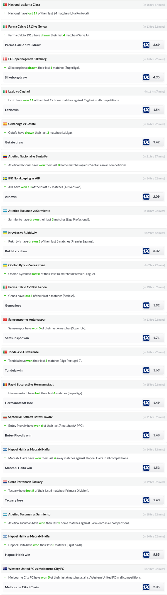Screen dimensions: 167x595
Task: Click Danish flag by FC Copenhagen vs Silkeborg
Action: 5,59
